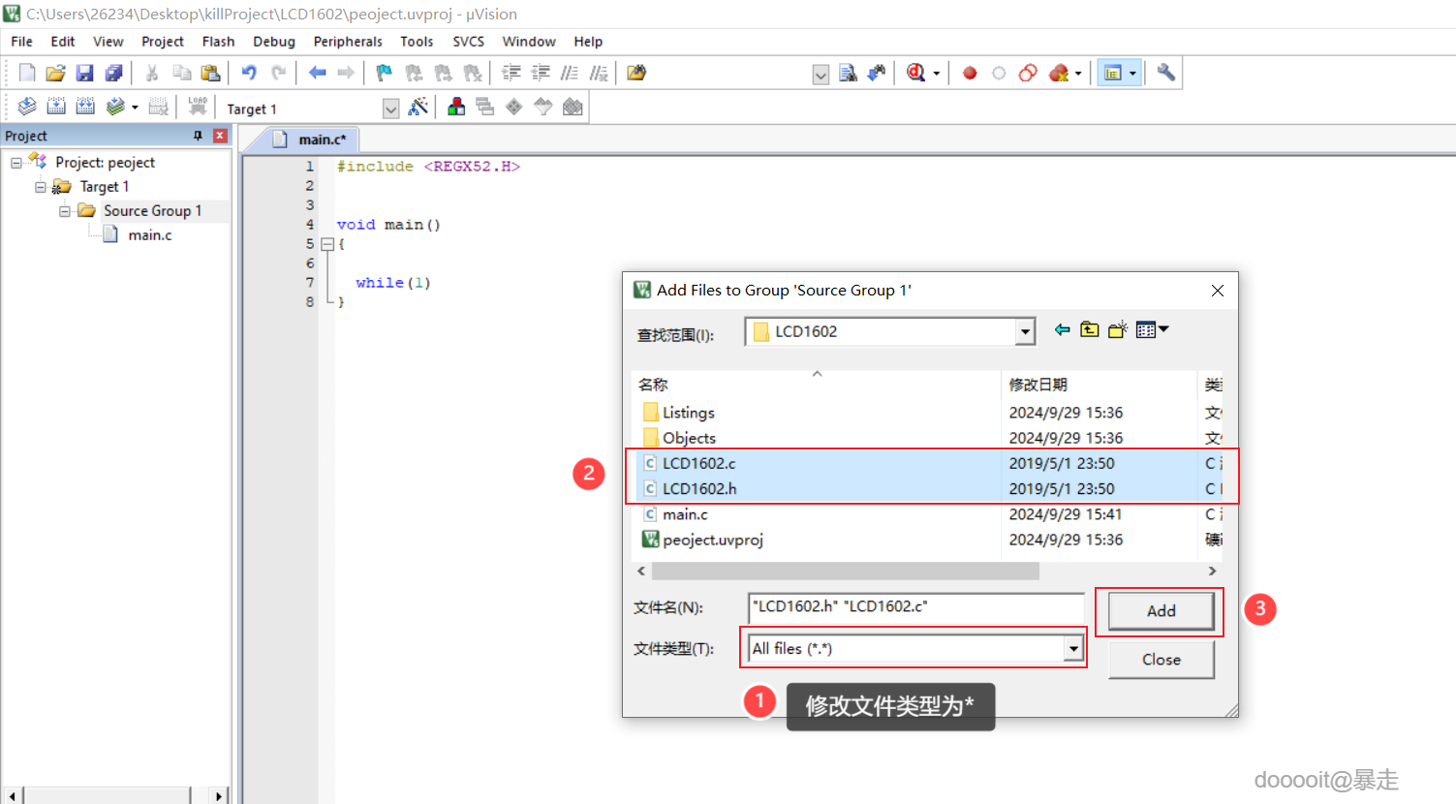Undo the last edit with the blue arrow
The height and width of the screenshot is (804, 1456).
(x=249, y=73)
